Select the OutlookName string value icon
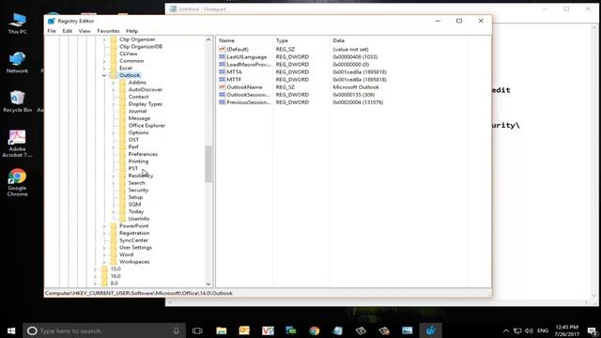 pyautogui.click(x=222, y=87)
